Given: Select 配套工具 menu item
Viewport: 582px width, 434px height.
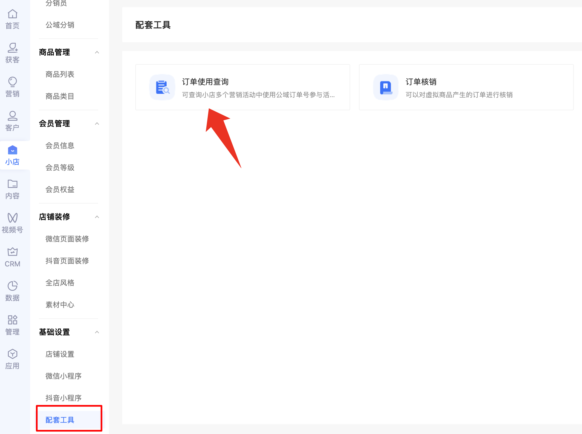Looking at the screenshot, I should (60, 420).
